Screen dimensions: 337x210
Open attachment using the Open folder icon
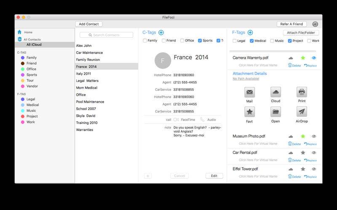[275, 112]
